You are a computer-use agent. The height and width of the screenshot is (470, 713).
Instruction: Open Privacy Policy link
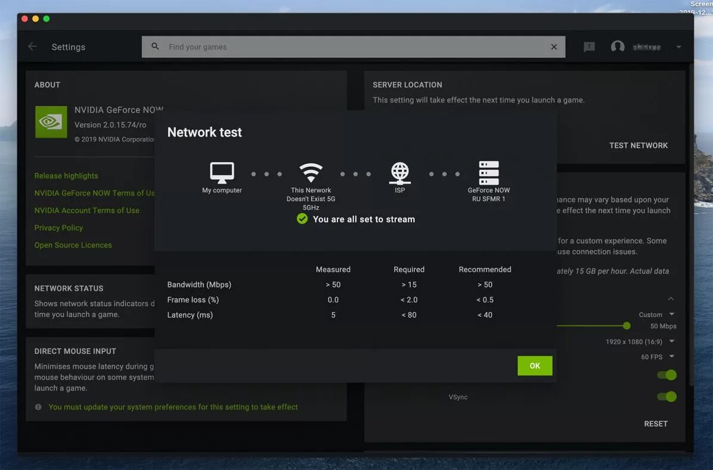pos(58,228)
